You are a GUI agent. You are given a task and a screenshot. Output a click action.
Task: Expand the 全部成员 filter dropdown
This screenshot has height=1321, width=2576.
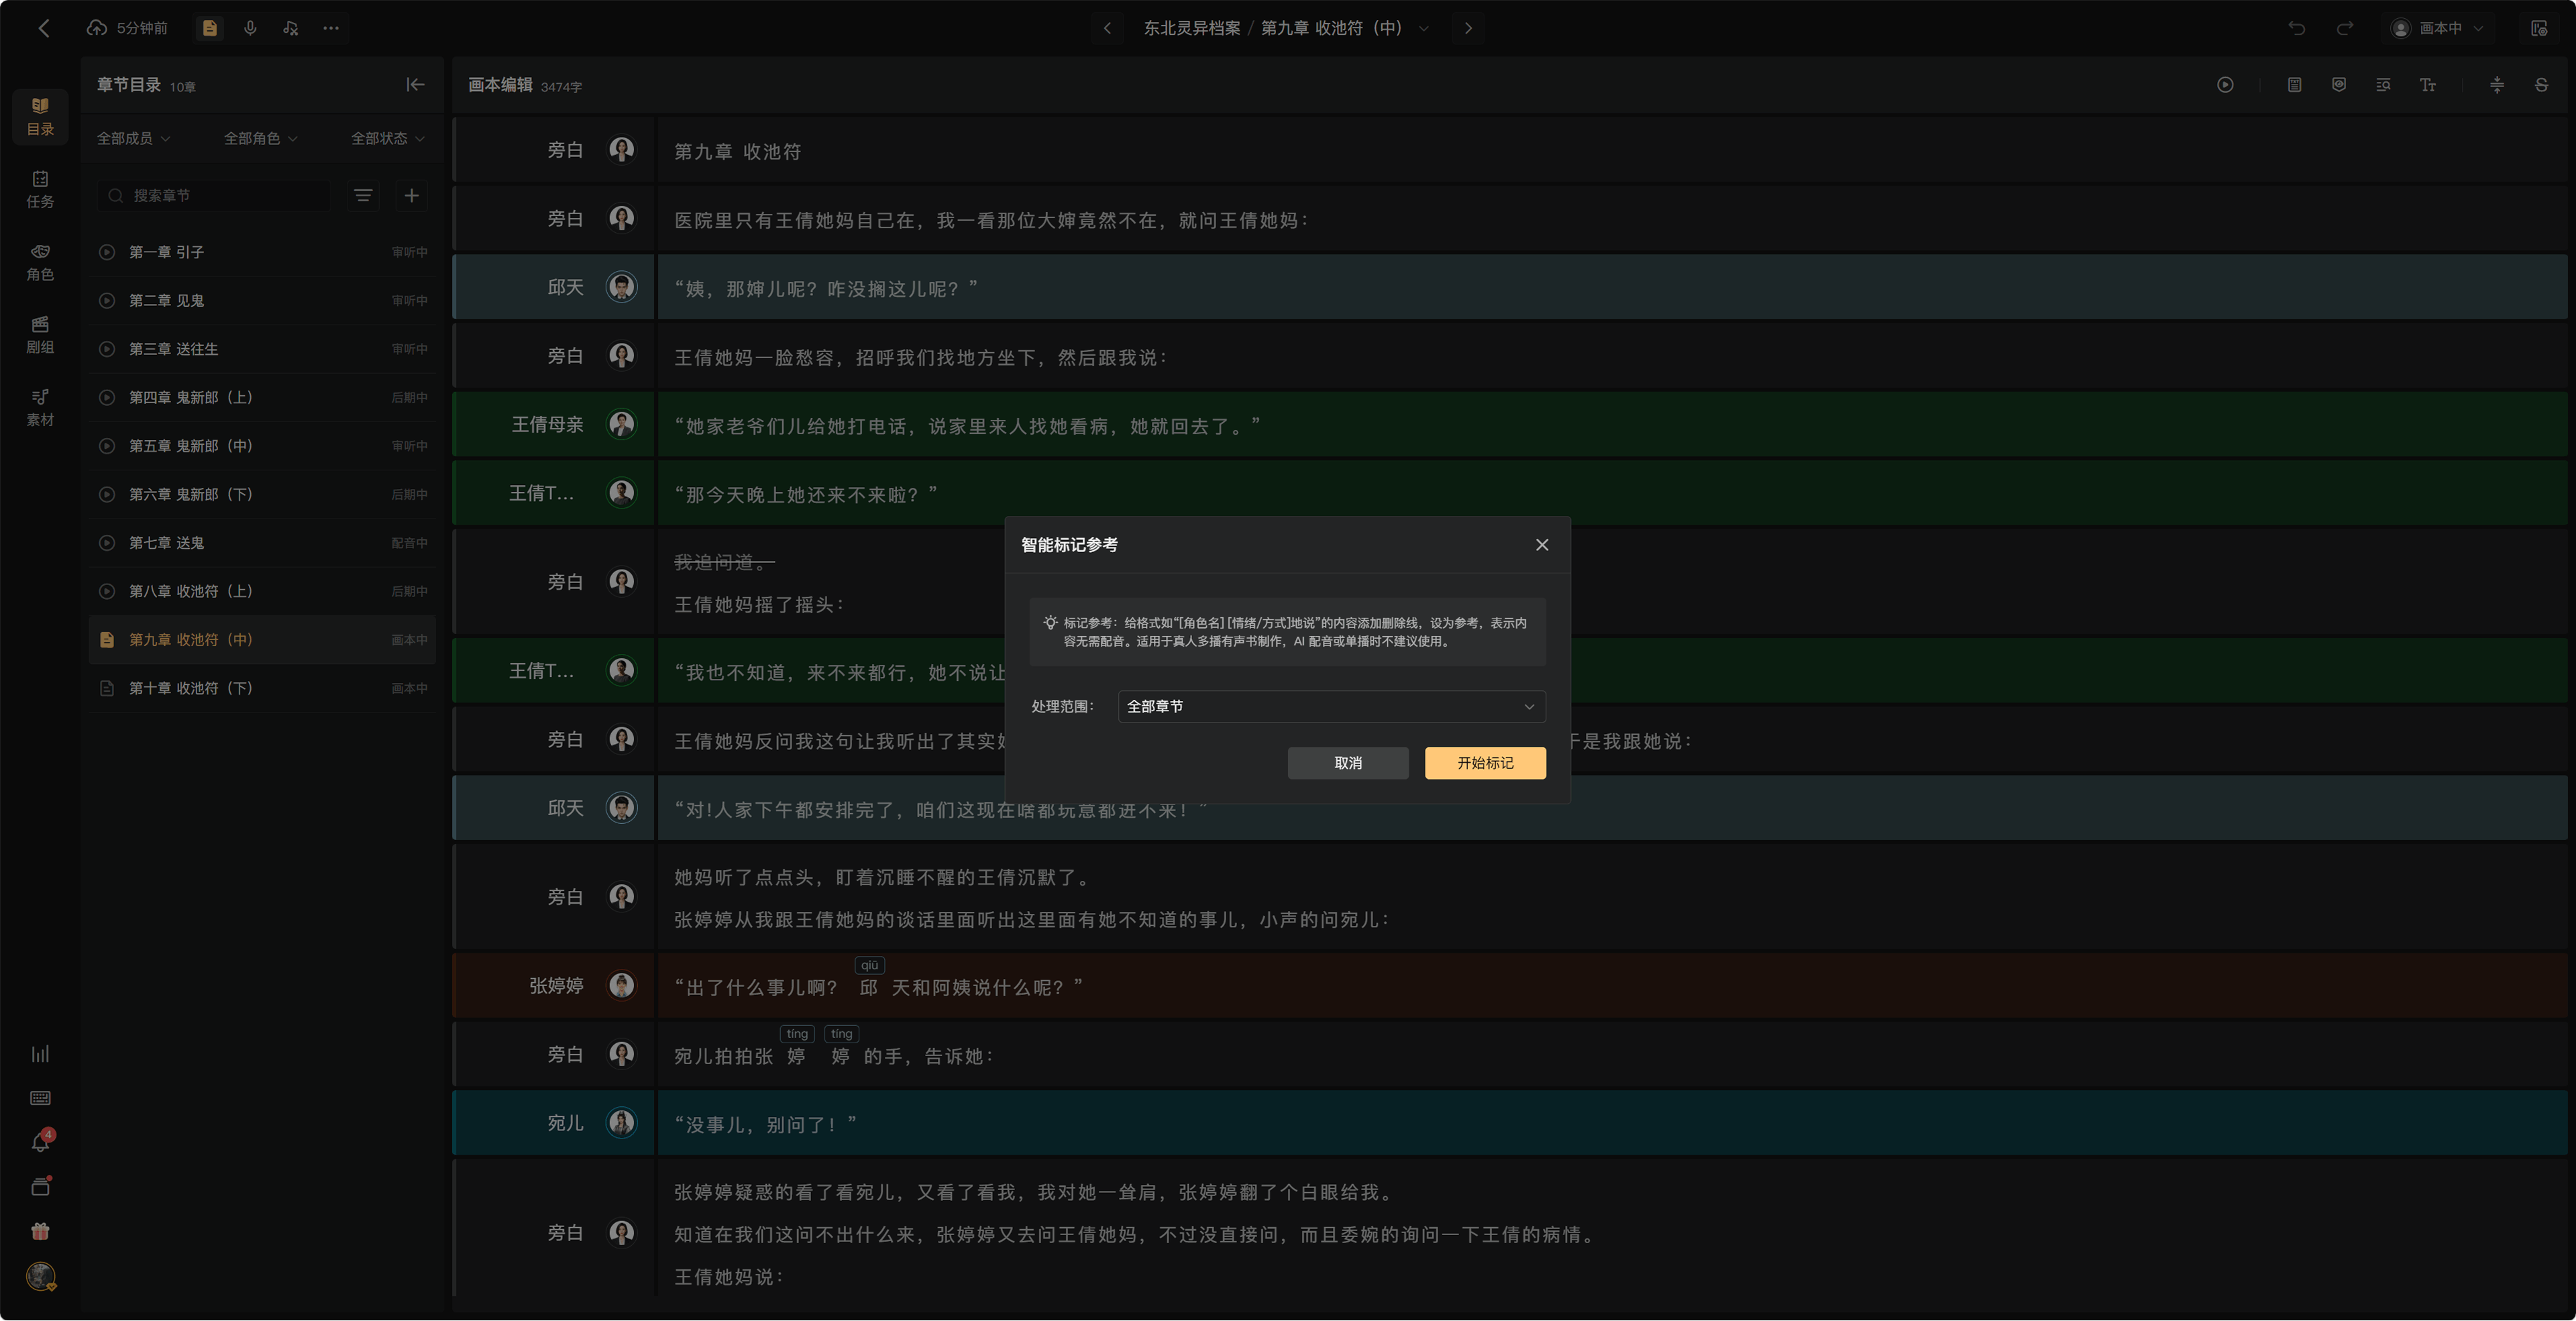pos(133,138)
